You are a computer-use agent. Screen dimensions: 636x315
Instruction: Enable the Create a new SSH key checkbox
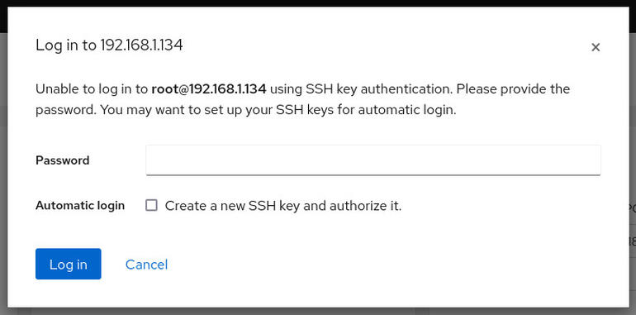(x=151, y=205)
